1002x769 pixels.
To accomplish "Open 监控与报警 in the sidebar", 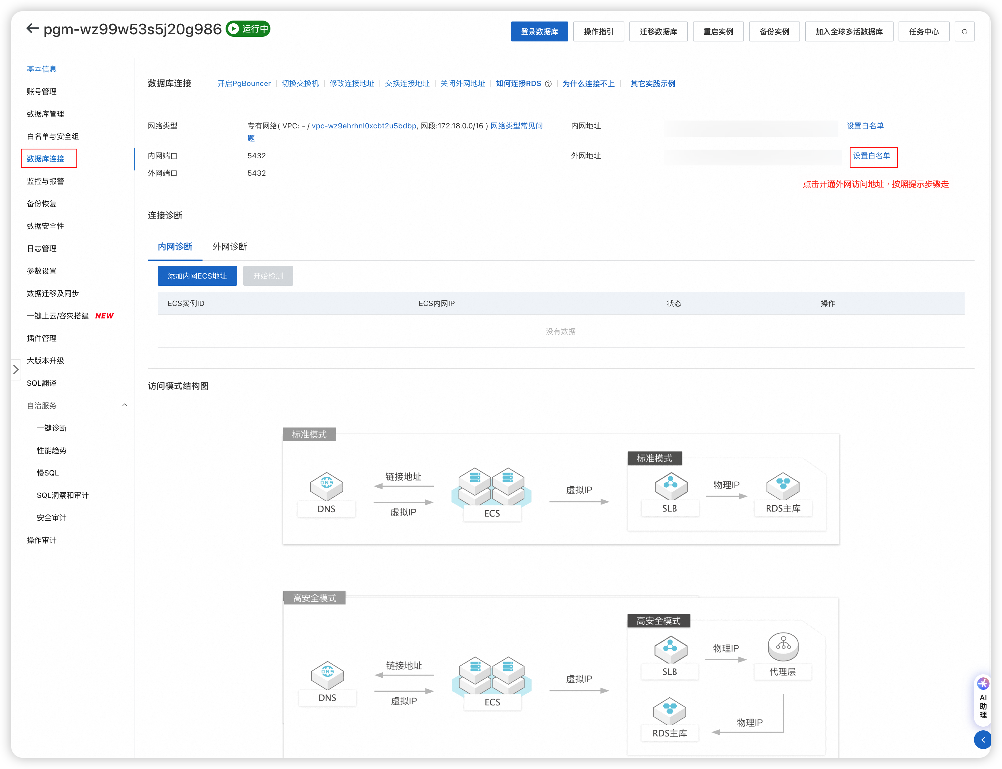I will (x=45, y=181).
